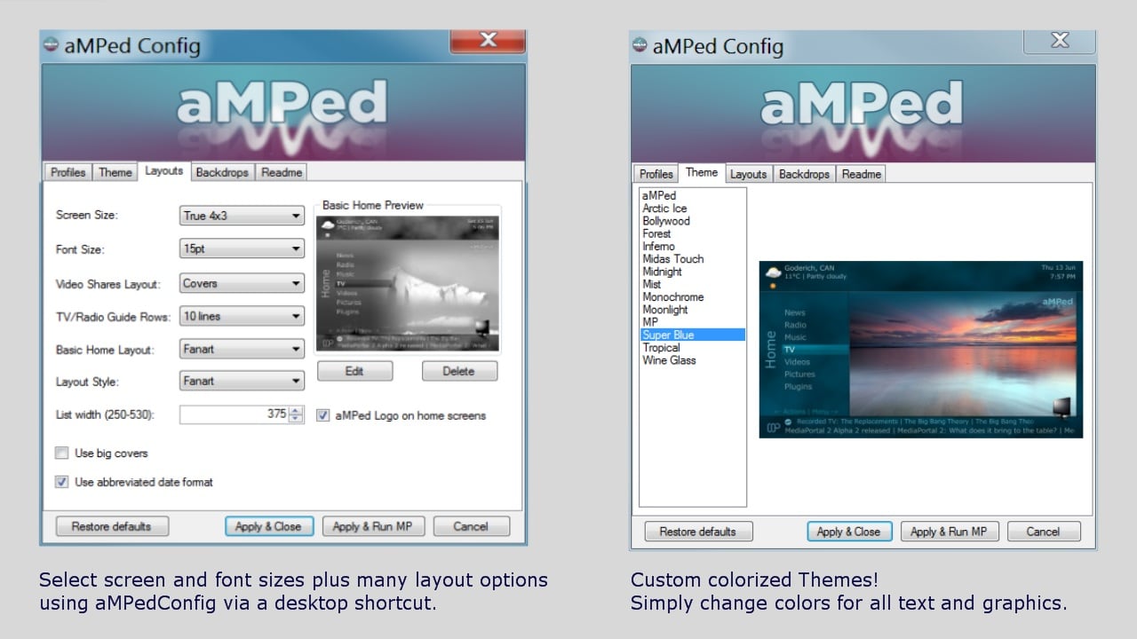Open Readme tab in left config window
This screenshot has width=1137, height=639.
[282, 173]
